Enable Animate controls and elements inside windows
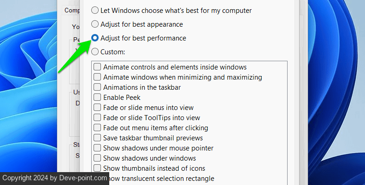This screenshot has height=185, width=365. click(98, 67)
